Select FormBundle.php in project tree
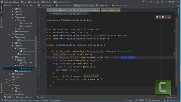181x102 pixels. 23,71
